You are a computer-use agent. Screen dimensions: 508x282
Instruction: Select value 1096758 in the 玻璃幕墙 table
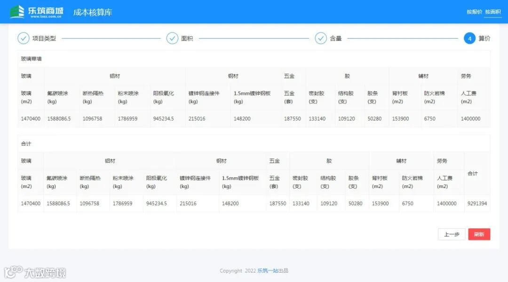pyautogui.click(x=92, y=118)
